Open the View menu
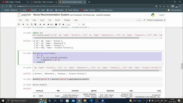Viewport: 183px width, 103px height. (34, 20)
